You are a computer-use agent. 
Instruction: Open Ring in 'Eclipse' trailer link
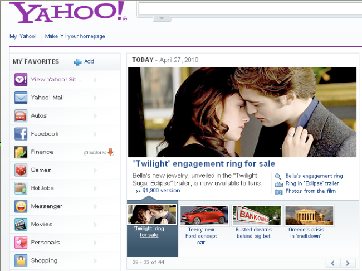[x=312, y=183]
